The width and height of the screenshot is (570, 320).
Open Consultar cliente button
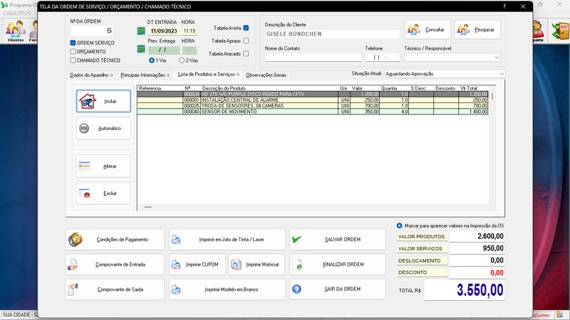(427, 30)
